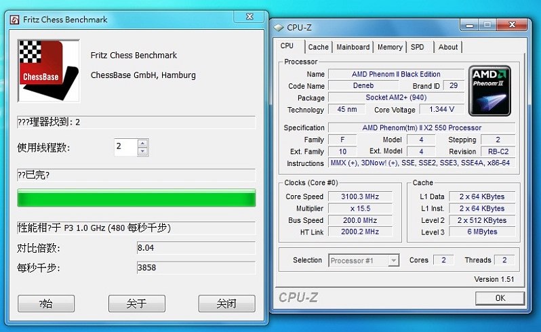Click the '关于' about button
Viewport: 541px width, 332px height.
click(137, 304)
